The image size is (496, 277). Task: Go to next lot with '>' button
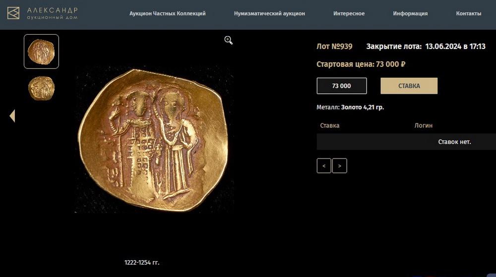click(340, 166)
